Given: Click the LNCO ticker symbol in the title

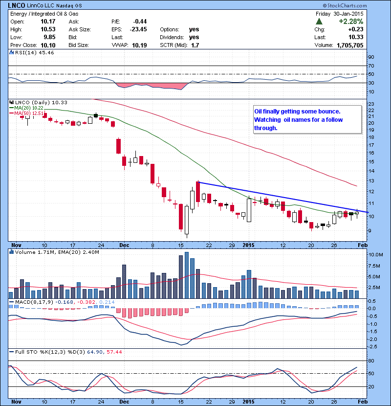Looking at the screenshot, I should coord(17,5).
